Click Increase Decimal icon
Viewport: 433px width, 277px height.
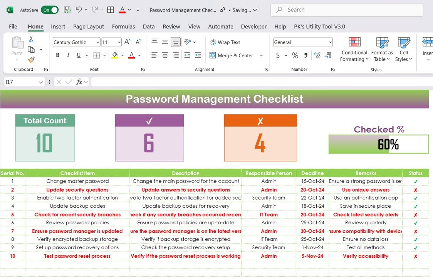(317, 55)
